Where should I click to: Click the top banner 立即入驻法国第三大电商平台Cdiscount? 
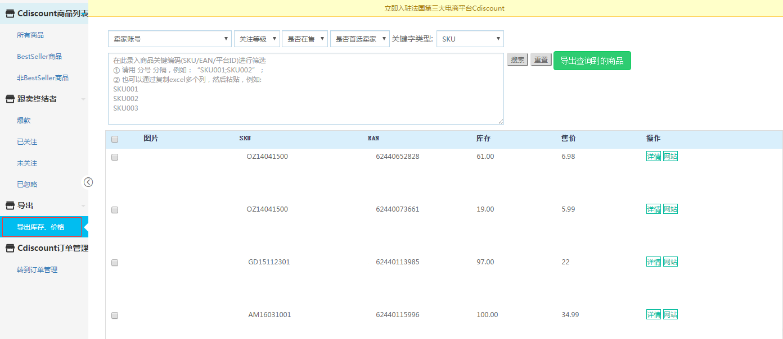(444, 8)
